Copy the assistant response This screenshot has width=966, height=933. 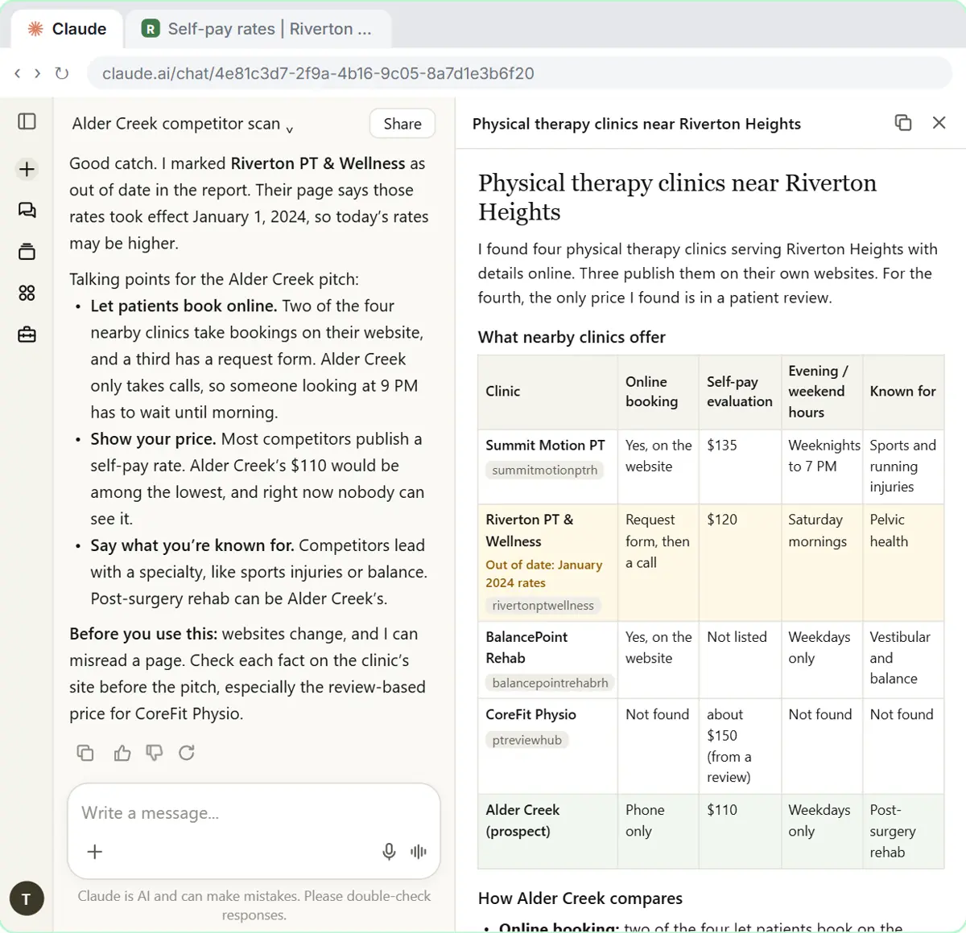(85, 753)
